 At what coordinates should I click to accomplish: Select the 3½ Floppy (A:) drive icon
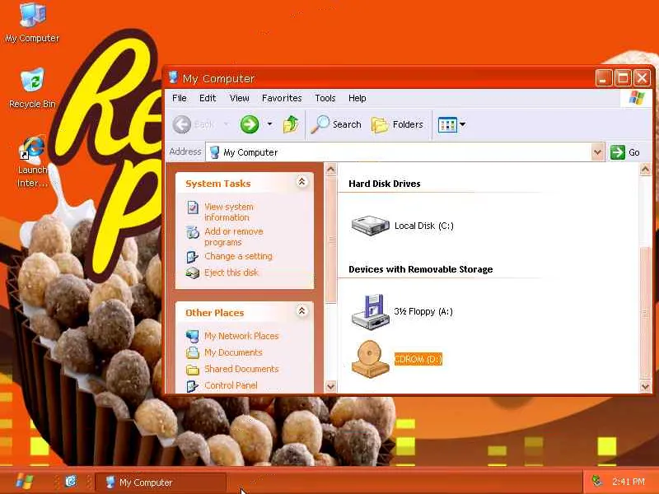(x=370, y=311)
